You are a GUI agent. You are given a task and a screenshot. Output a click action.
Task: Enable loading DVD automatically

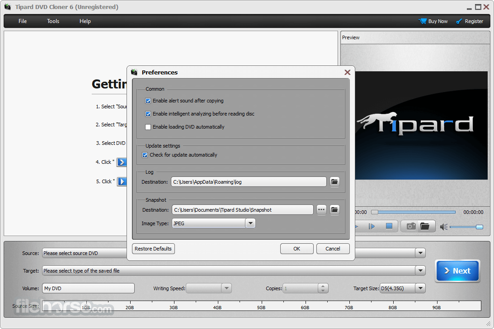[148, 127]
